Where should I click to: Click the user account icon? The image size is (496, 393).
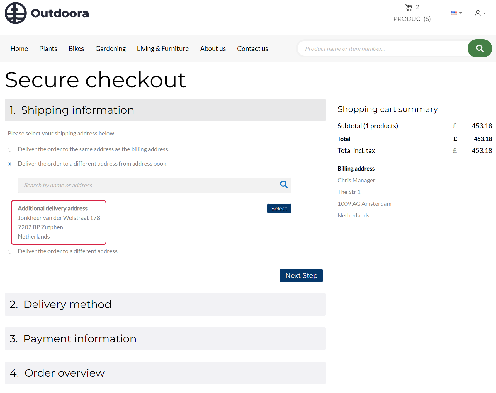click(x=478, y=13)
